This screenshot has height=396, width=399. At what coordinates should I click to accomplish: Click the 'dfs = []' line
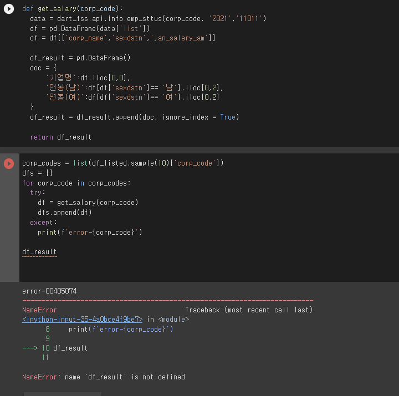37,173
